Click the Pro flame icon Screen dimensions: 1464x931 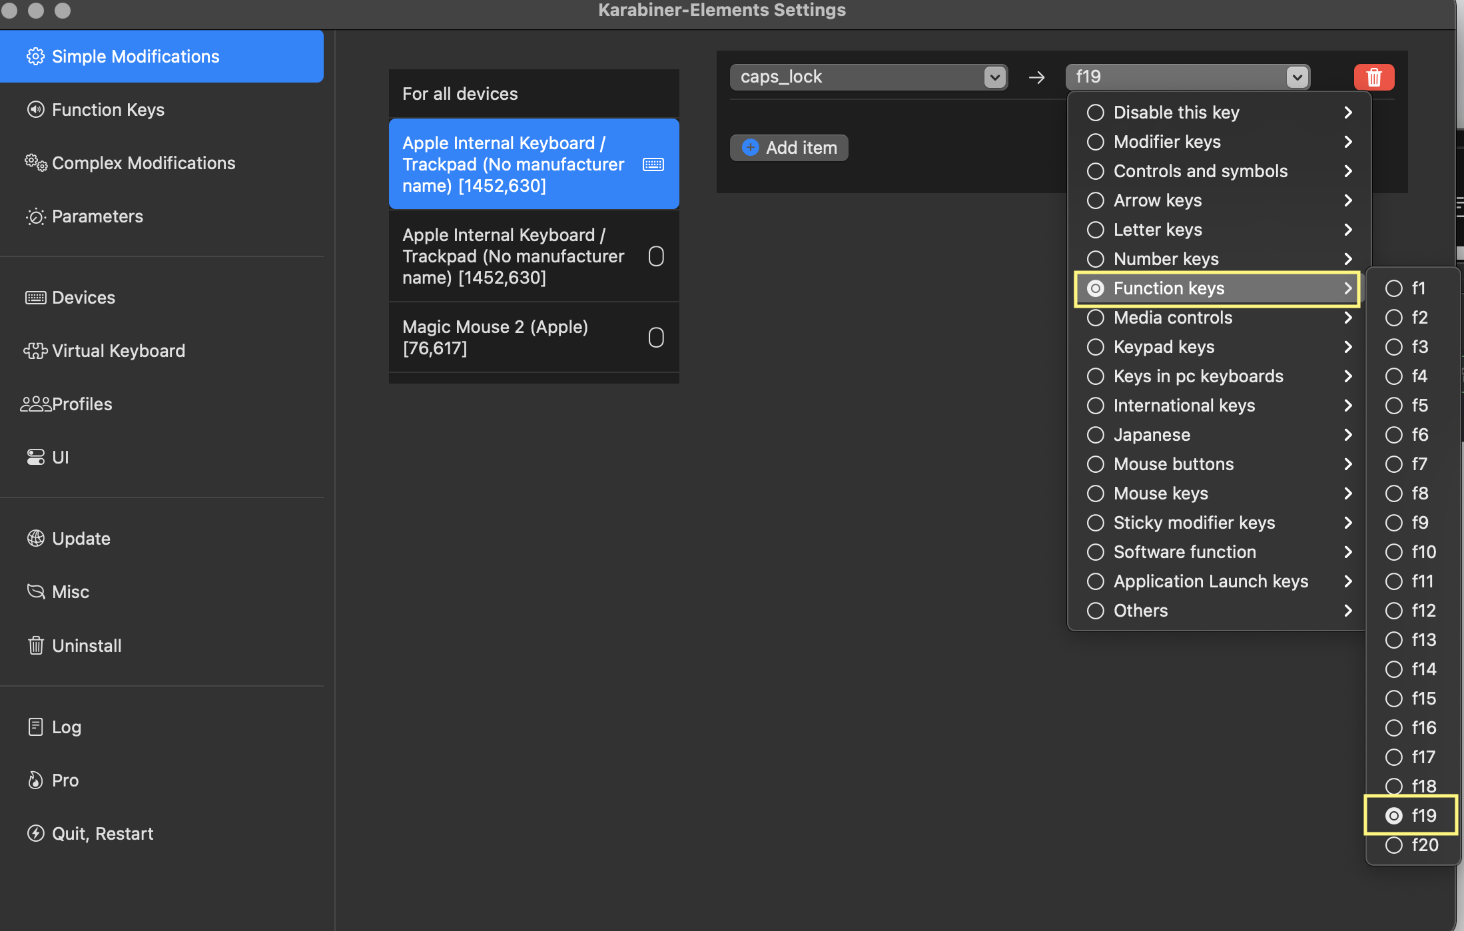(35, 780)
